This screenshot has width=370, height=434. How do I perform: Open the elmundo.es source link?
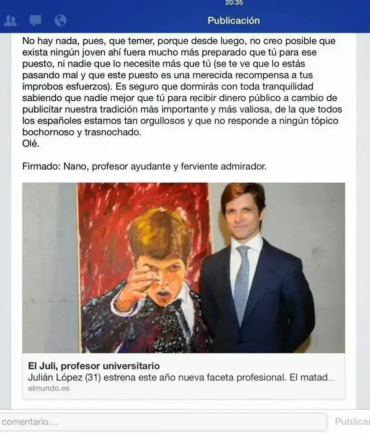(49, 388)
